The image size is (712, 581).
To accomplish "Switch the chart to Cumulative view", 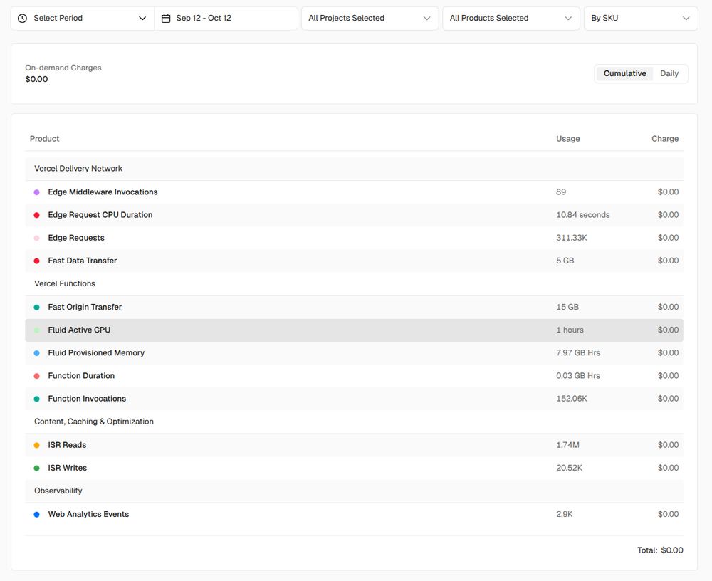I will (x=624, y=73).
